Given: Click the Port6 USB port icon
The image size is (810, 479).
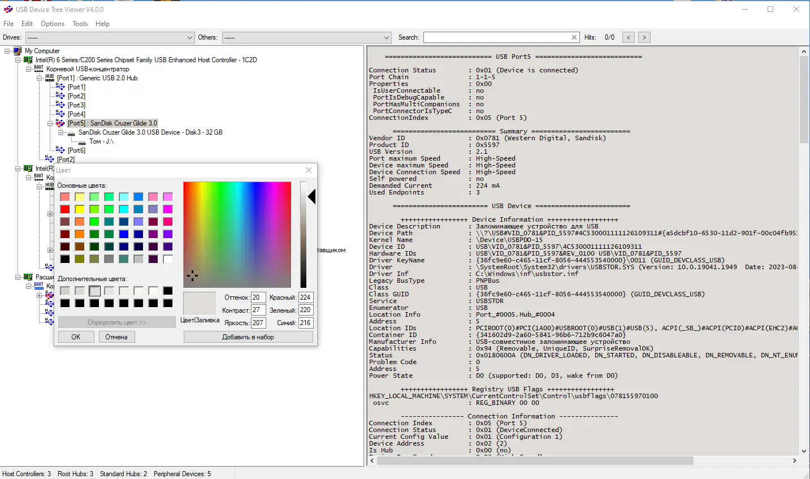Looking at the screenshot, I should [x=60, y=150].
